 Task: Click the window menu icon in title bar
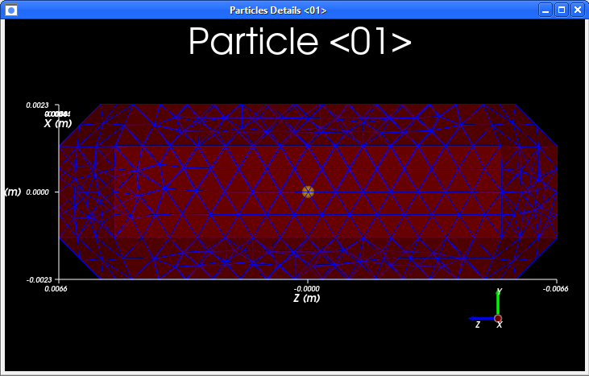point(11,10)
